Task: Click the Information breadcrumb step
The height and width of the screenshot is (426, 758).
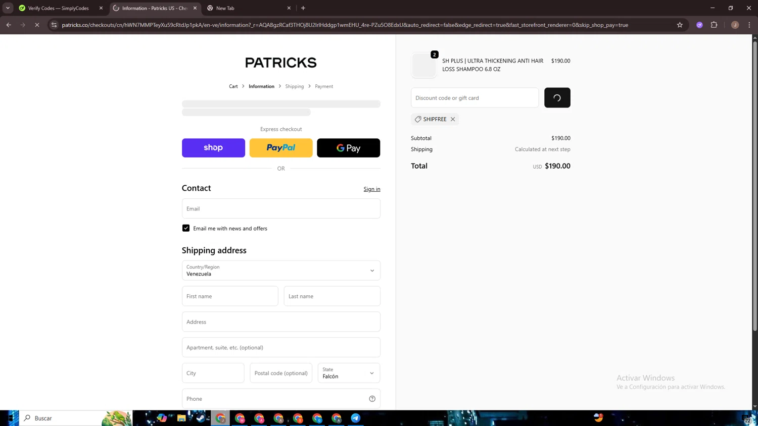Action: (x=261, y=86)
